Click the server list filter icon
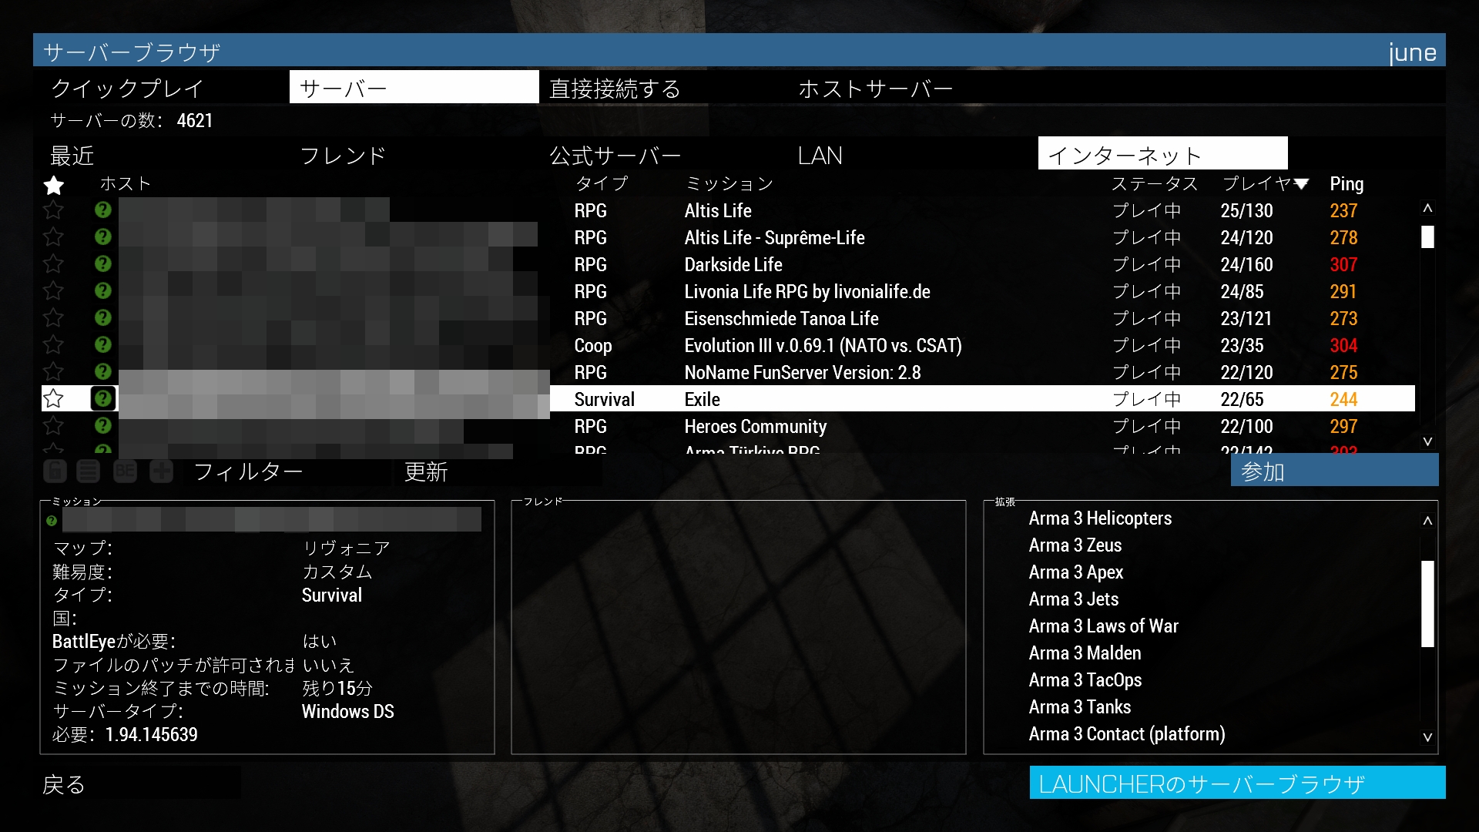This screenshot has height=832, width=1479. (89, 471)
